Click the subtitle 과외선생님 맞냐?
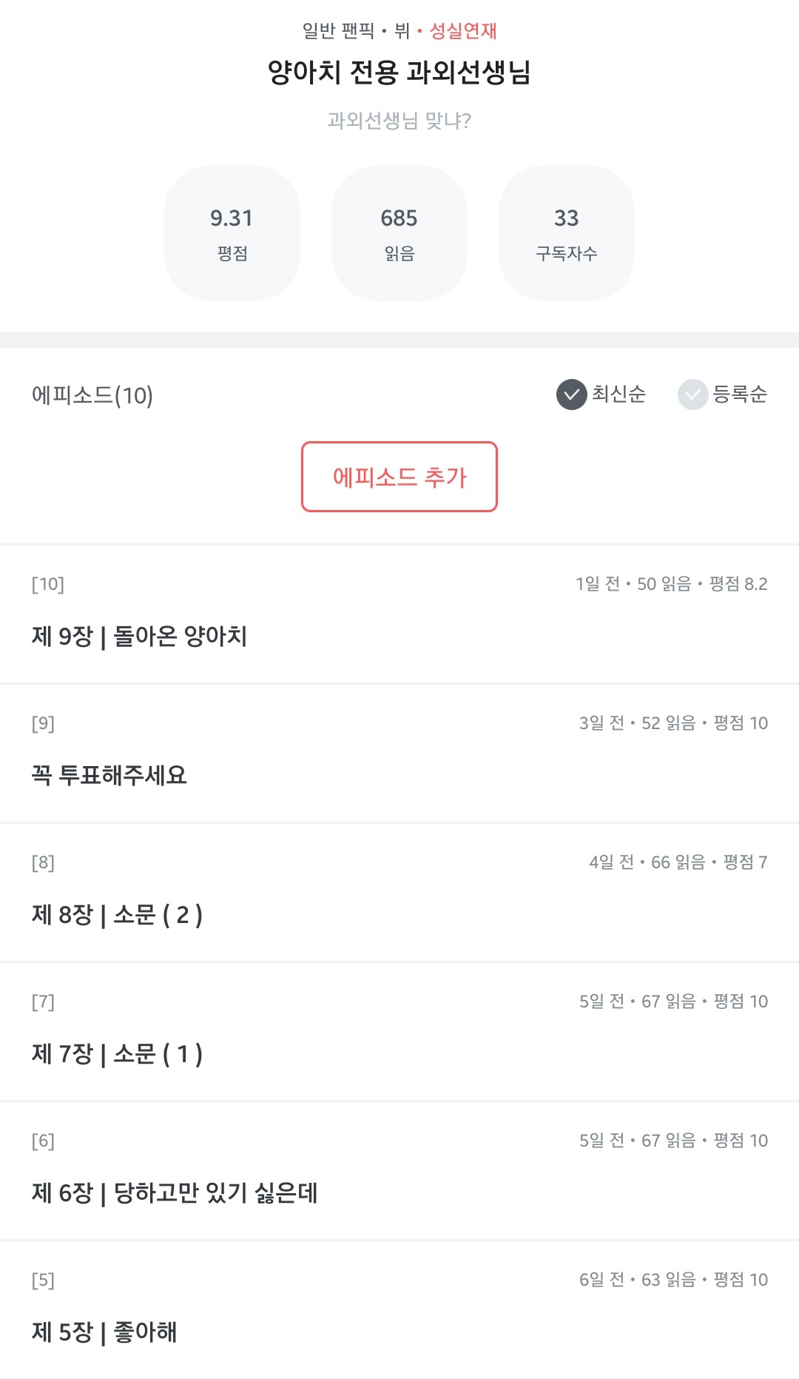 (399, 121)
